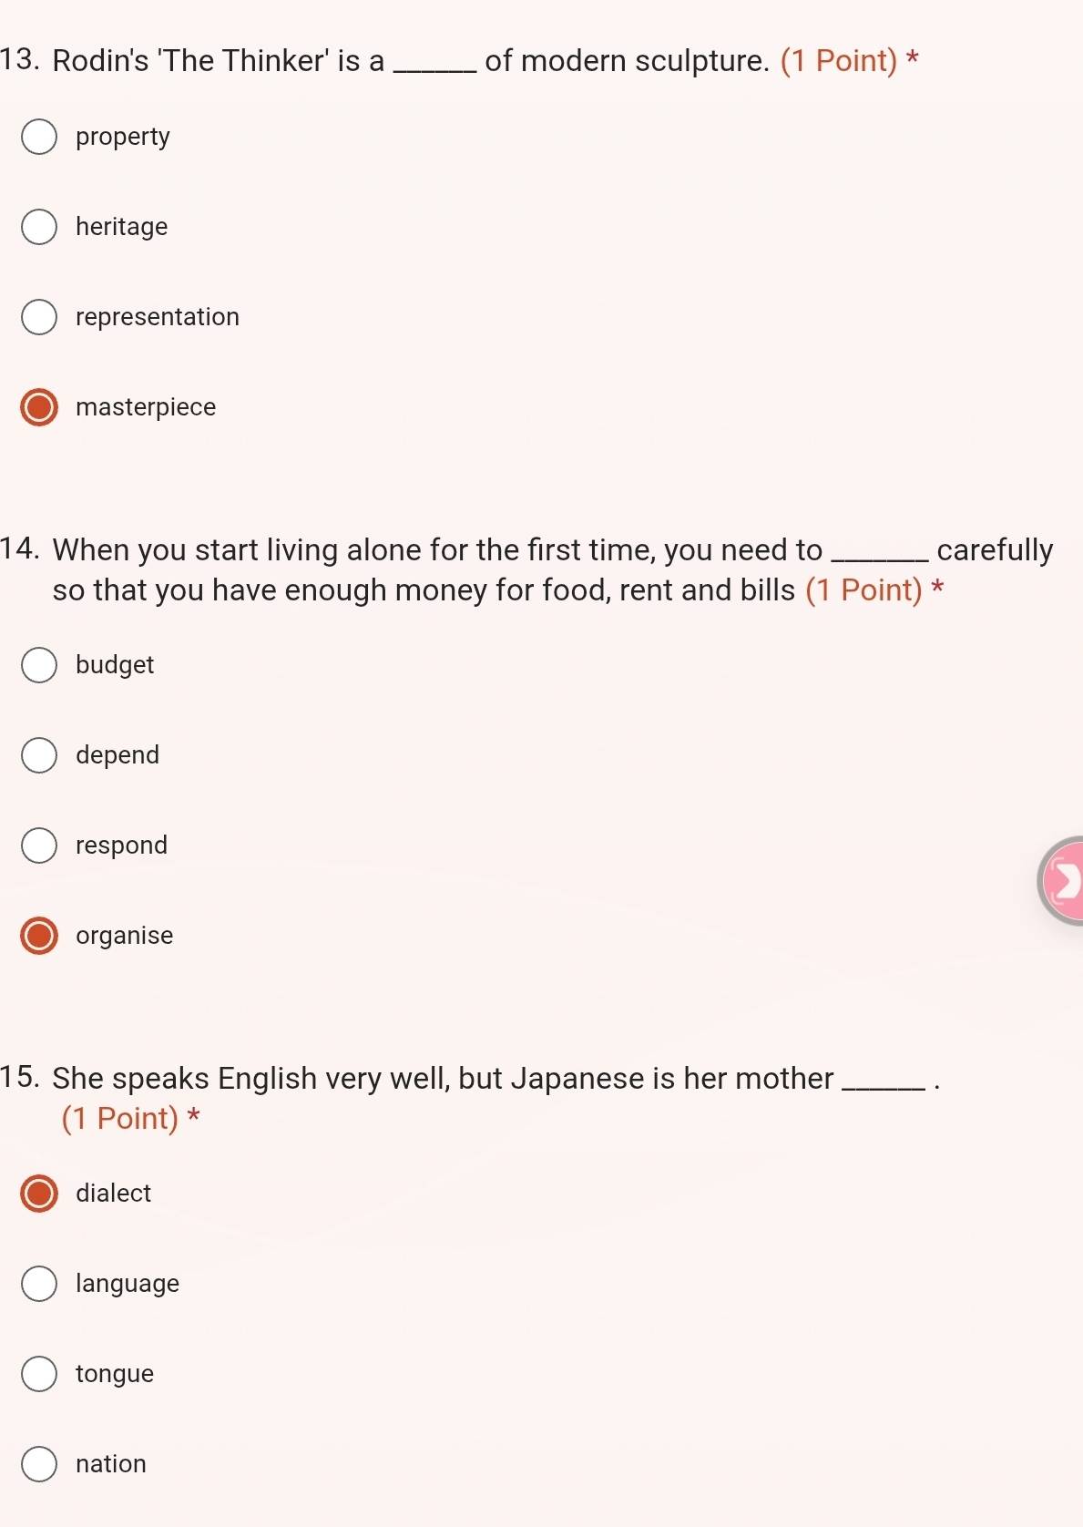Pick 'nation' as the answer

pyautogui.click(x=39, y=1464)
